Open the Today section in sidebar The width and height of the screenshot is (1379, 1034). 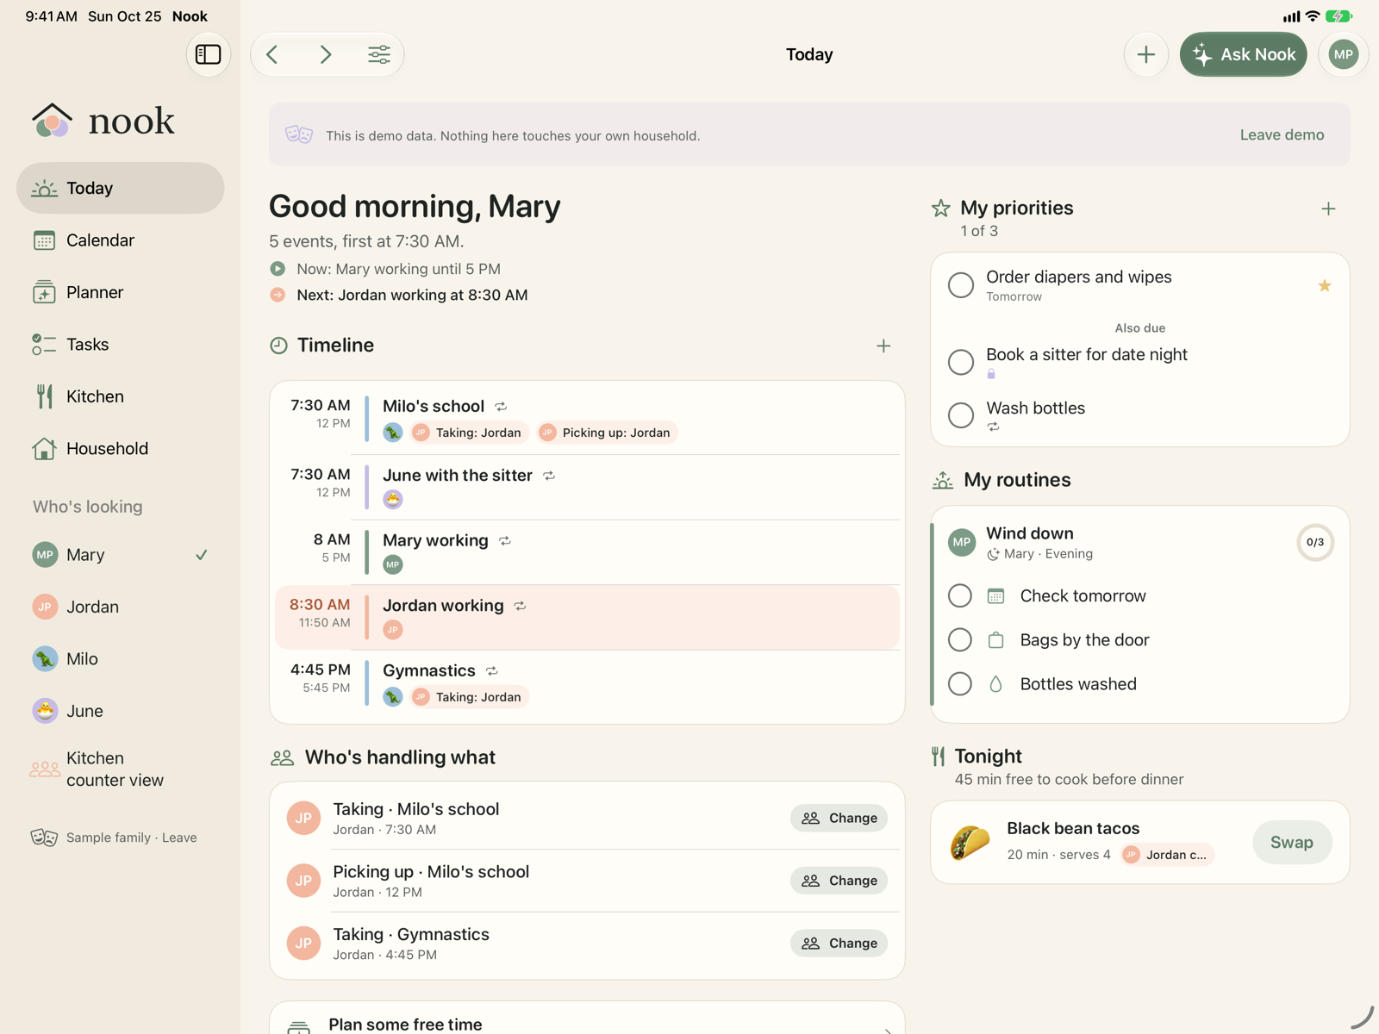[121, 188]
